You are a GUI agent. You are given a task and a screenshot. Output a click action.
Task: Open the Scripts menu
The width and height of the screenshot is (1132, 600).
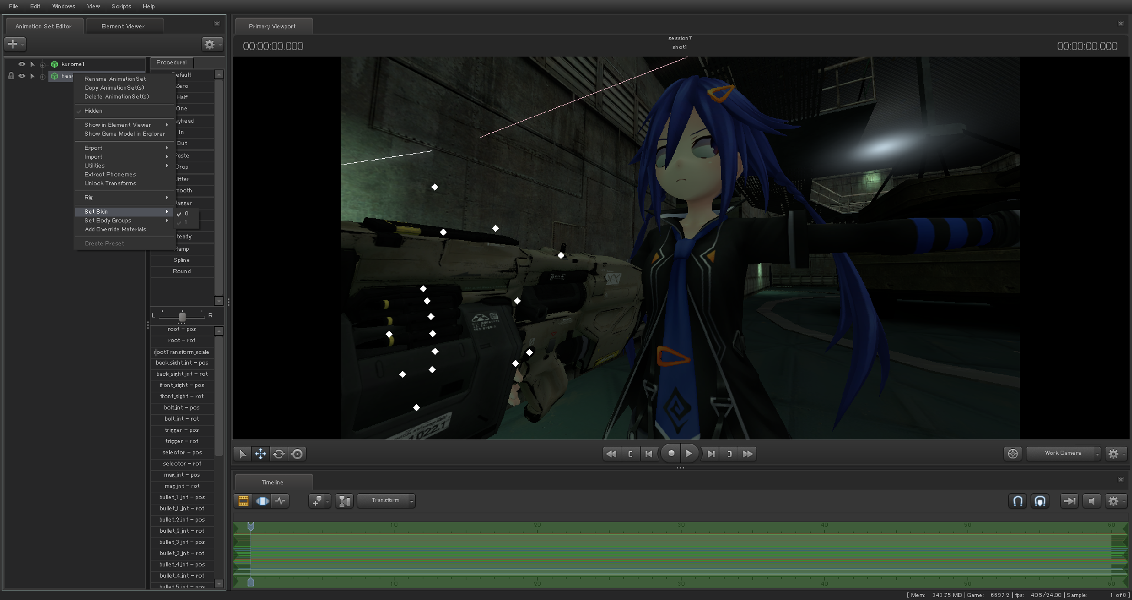tap(121, 6)
